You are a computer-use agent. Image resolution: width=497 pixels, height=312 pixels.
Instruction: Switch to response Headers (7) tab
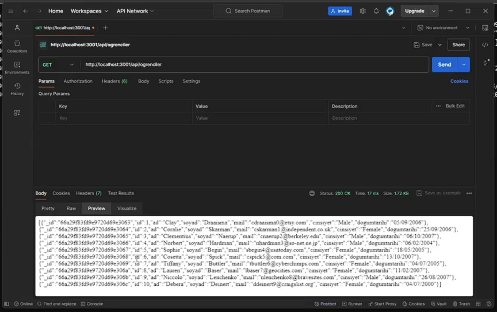click(x=89, y=193)
